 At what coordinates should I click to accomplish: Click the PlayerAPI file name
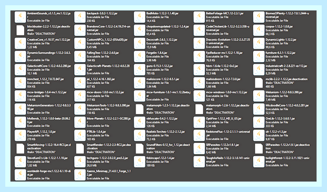(41, 132)
